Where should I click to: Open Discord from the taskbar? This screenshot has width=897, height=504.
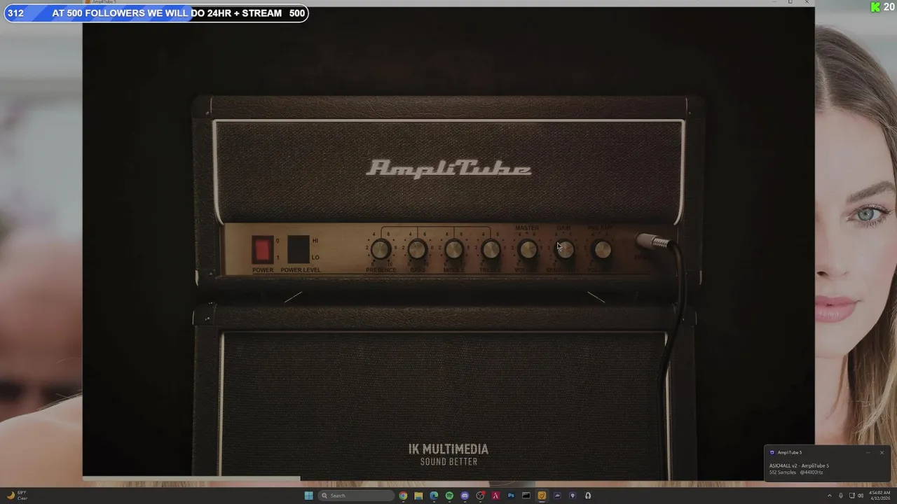click(465, 496)
